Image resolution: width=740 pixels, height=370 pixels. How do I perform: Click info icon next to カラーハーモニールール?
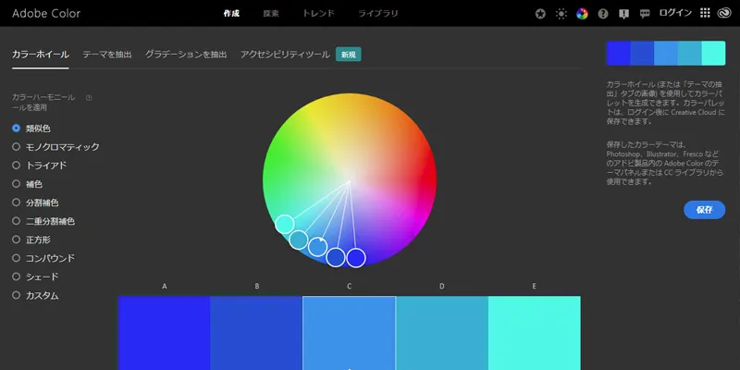coord(89,97)
